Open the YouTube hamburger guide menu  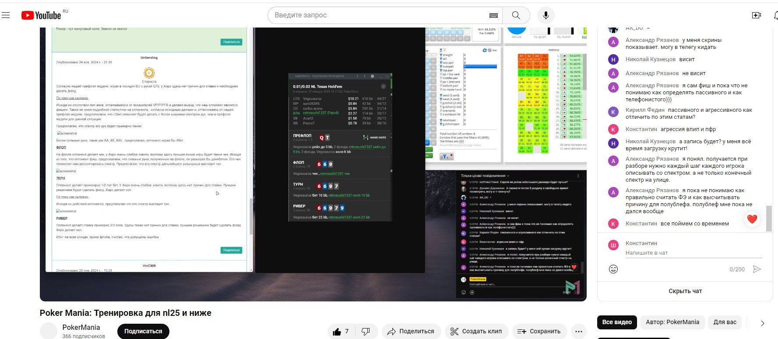click(6, 15)
